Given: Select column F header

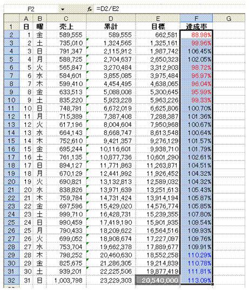Looking at the screenshot, I should (x=196, y=18).
